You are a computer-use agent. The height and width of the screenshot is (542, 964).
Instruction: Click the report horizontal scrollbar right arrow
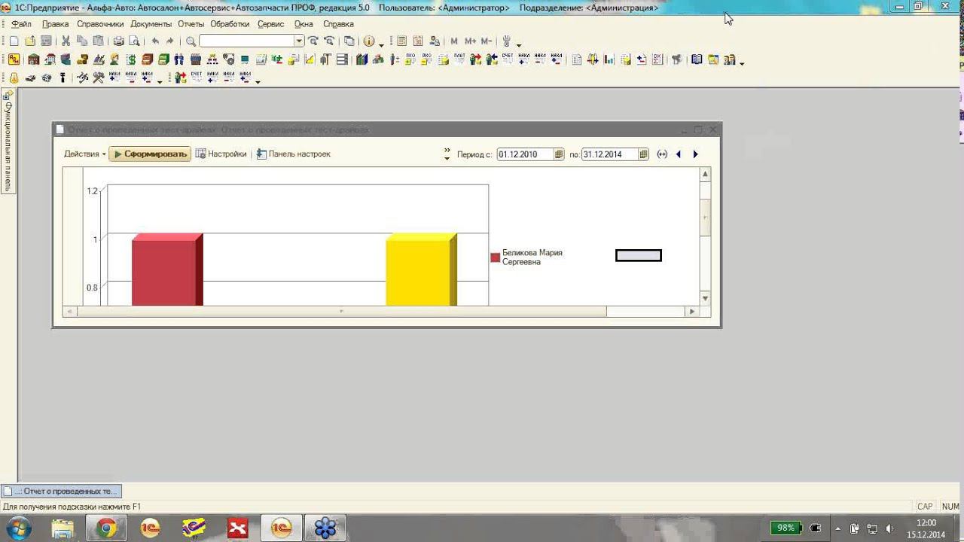click(691, 311)
